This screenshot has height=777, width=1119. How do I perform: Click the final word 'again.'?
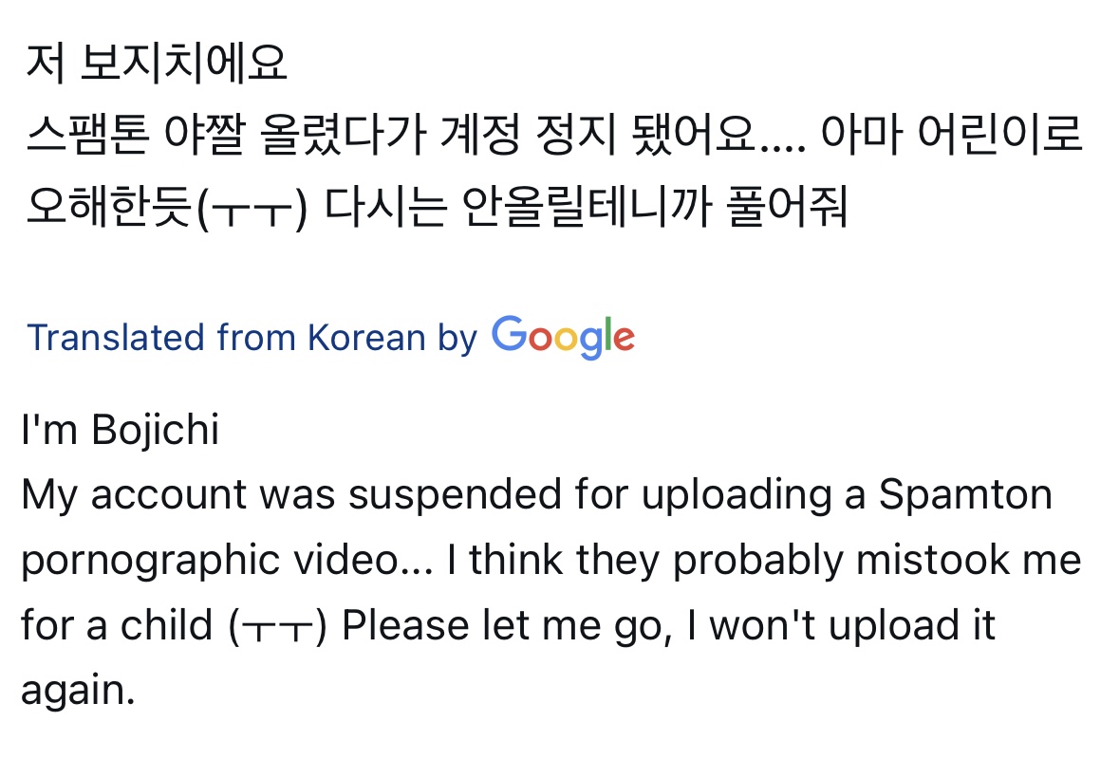(79, 692)
